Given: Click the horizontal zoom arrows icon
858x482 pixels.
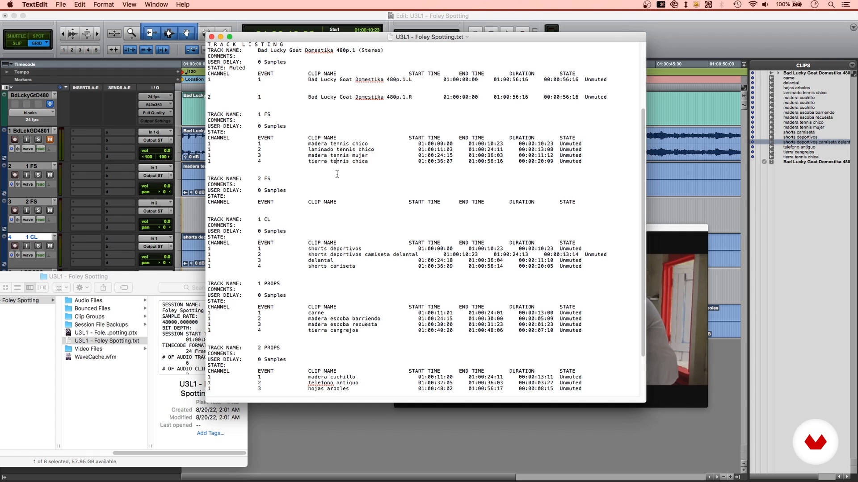Looking at the screenshot, I should pos(114,33).
